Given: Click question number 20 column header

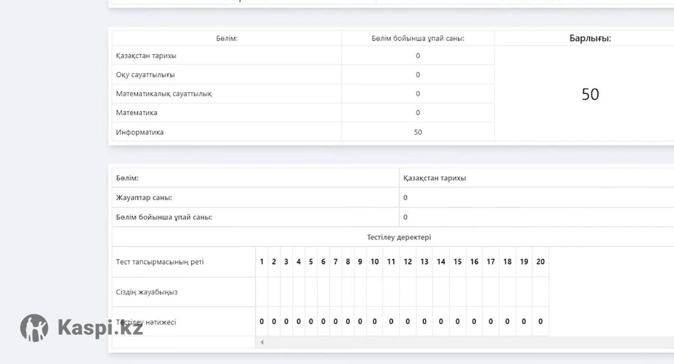Looking at the screenshot, I should tap(540, 262).
